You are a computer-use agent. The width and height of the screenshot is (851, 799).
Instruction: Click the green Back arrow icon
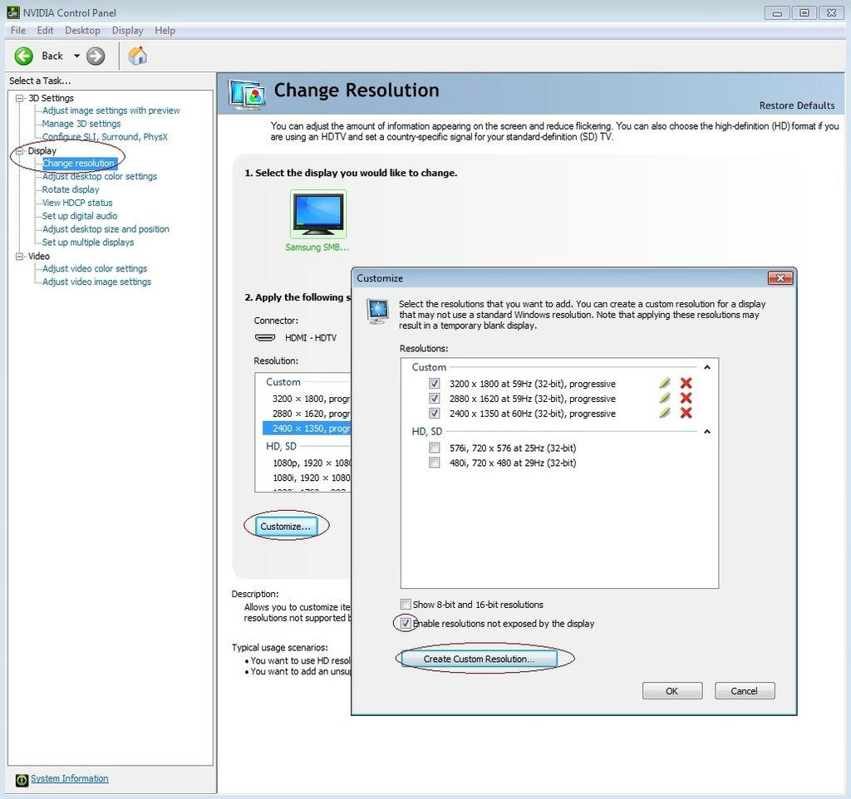(x=24, y=56)
